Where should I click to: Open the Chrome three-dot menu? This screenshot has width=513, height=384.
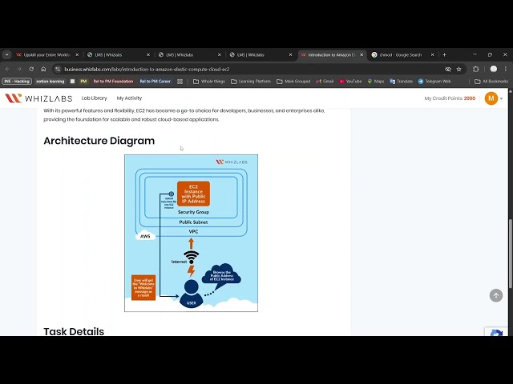(506, 70)
